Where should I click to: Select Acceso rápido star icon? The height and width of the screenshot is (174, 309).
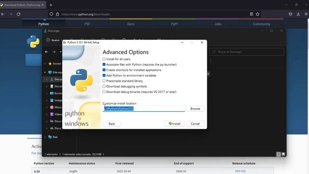point(50,63)
